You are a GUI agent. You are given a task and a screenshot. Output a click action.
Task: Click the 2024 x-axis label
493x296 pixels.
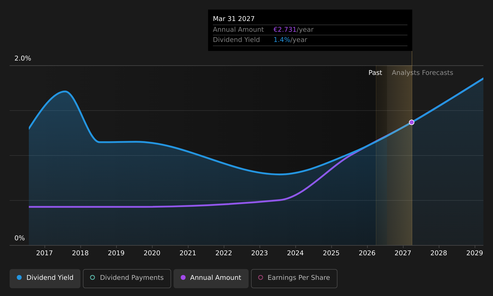[295, 253]
